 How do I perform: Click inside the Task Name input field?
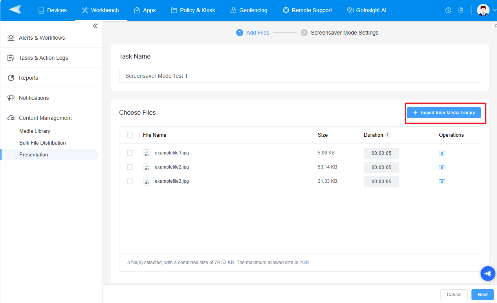(275, 75)
